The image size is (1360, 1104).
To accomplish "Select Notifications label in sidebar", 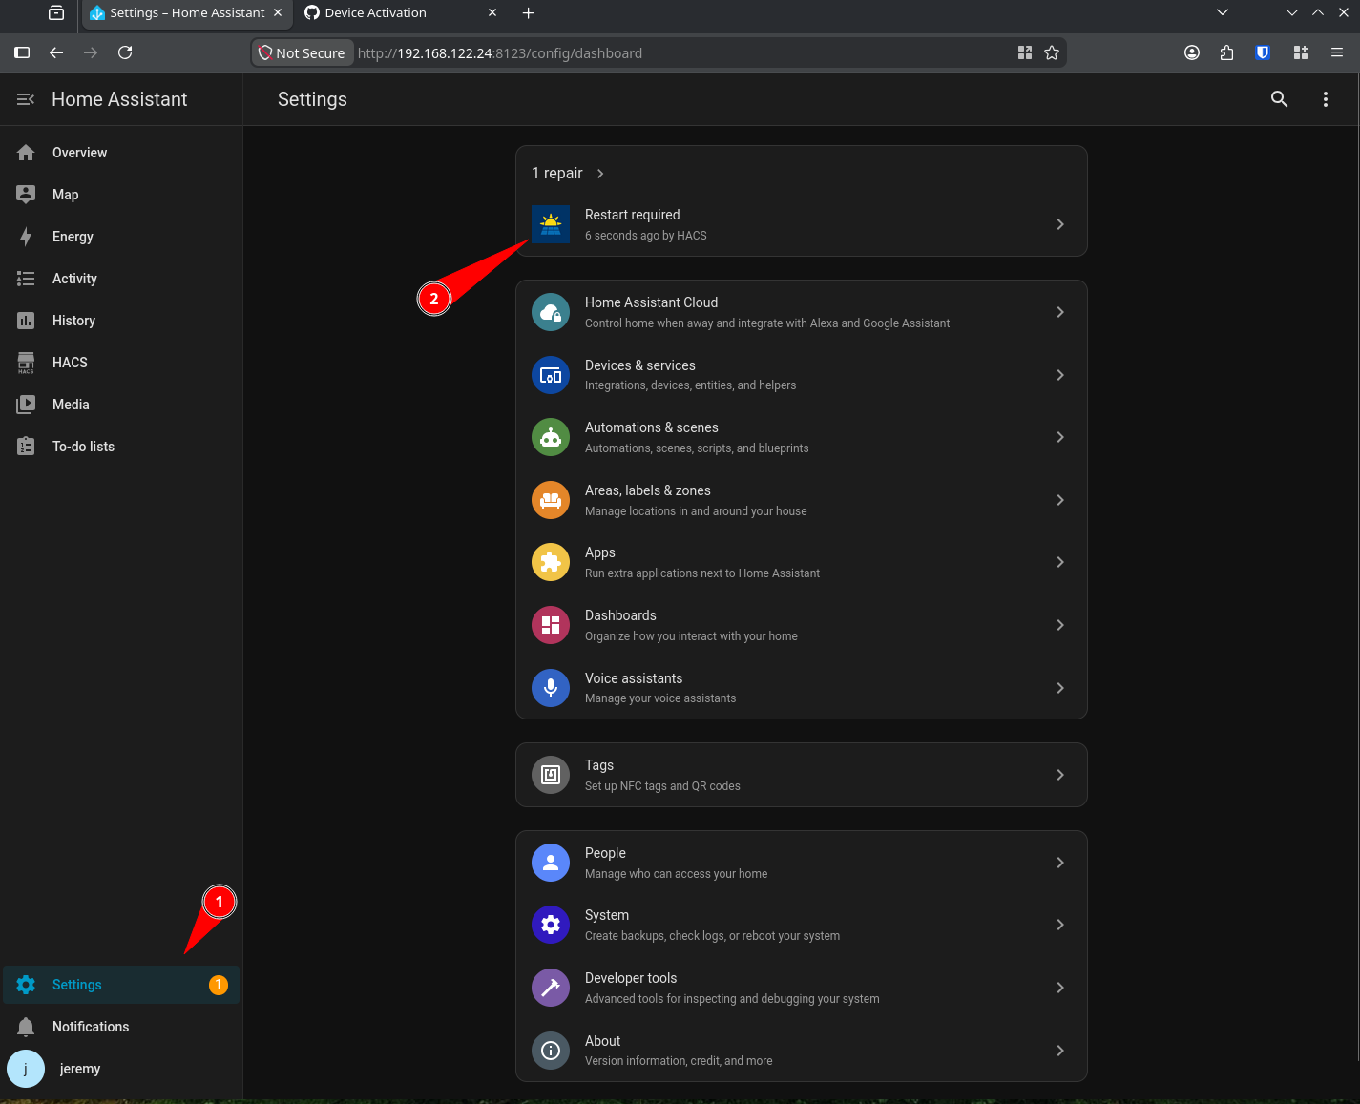I will pyautogui.click(x=91, y=1027).
